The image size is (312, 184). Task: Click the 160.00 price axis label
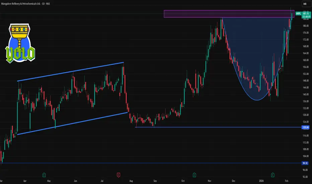[x=306, y=60]
